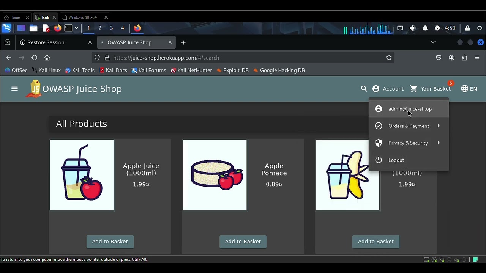Click the Apple Pomace product name

coord(274,169)
